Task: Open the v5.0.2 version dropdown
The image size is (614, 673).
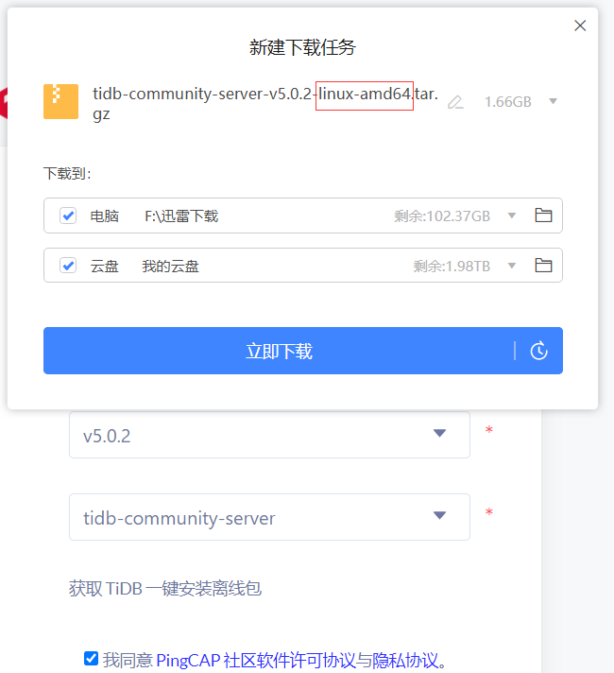Action: pos(269,435)
